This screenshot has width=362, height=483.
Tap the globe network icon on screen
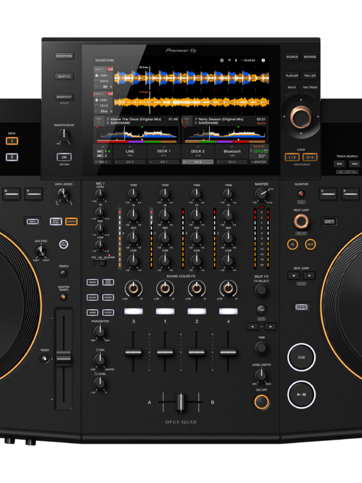click(222, 60)
